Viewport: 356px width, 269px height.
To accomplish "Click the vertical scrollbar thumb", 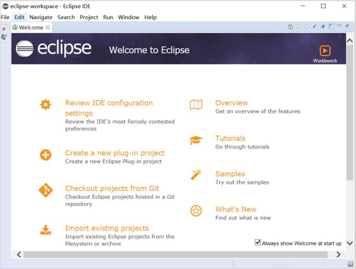I will 350,112.
